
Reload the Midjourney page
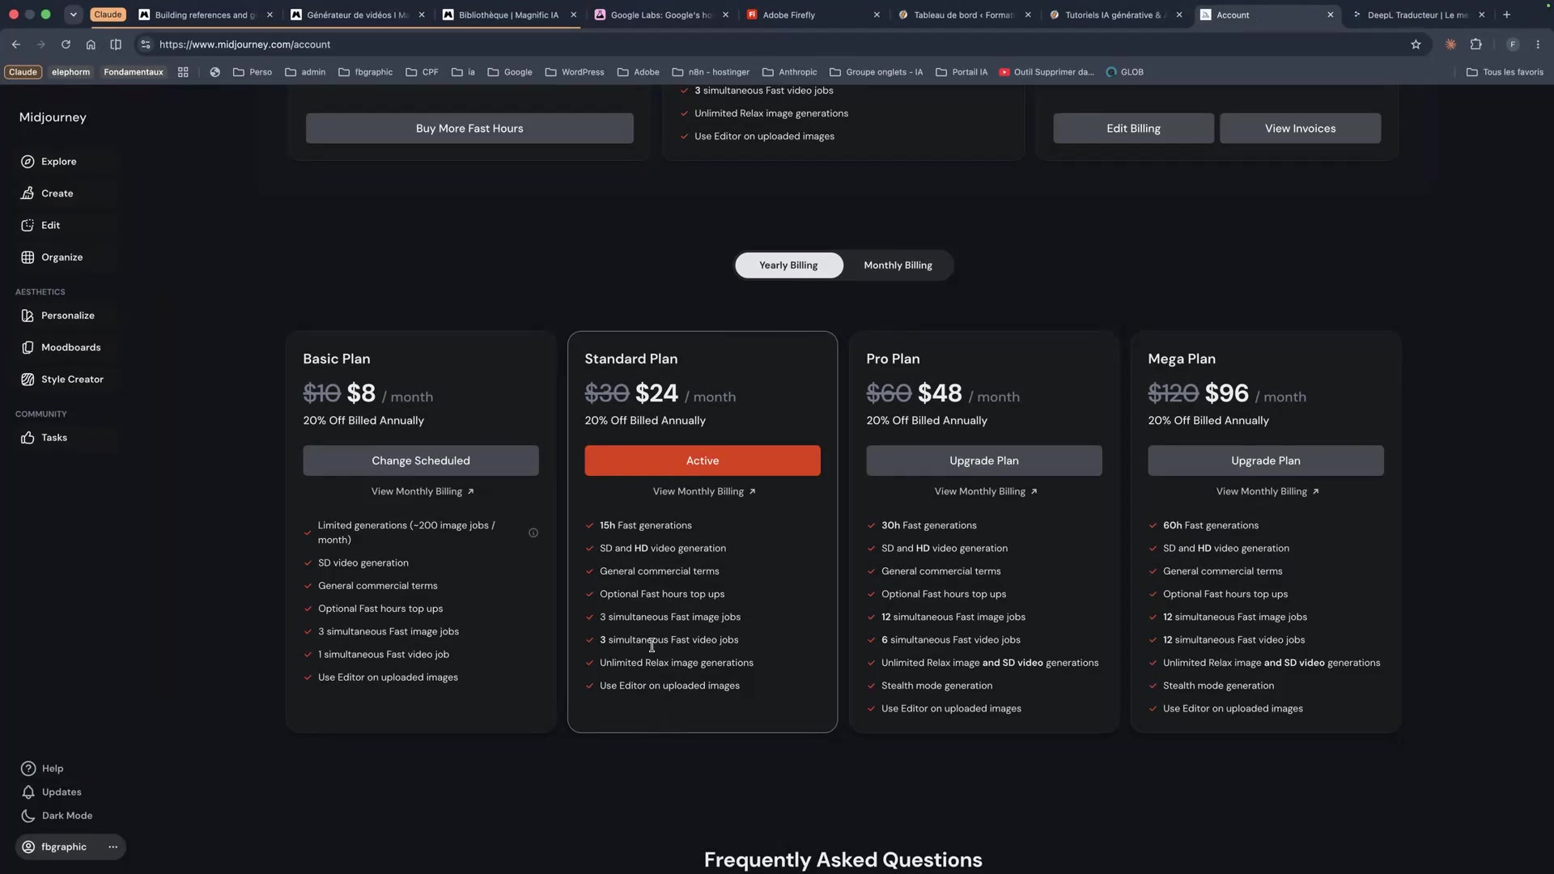(x=66, y=45)
